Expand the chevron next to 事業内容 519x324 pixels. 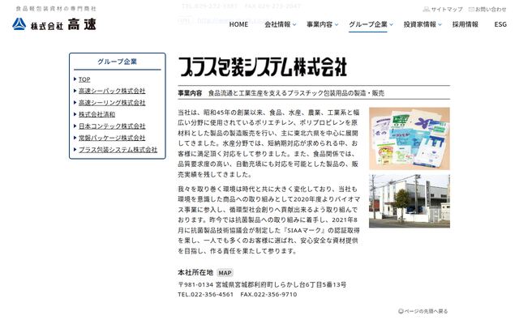tap(337, 25)
